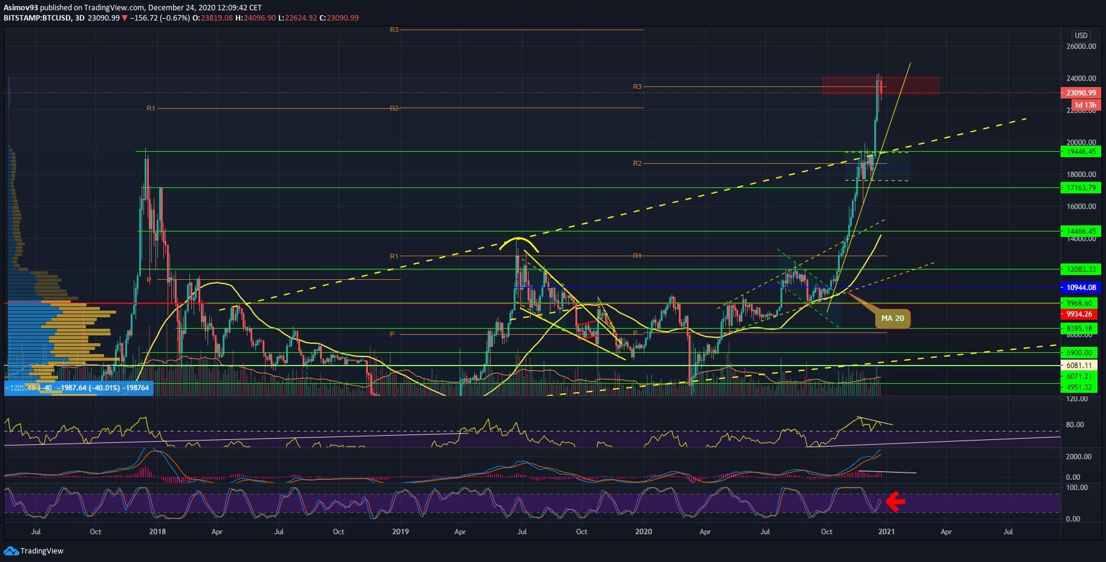Click the red arrow on stochastic panel
1106x562 pixels.
click(895, 501)
